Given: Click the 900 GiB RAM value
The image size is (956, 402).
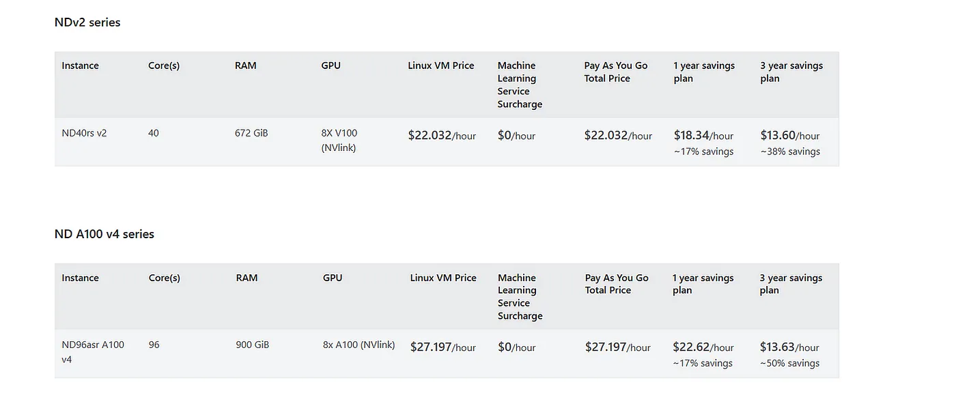Looking at the screenshot, I should 253,345.
